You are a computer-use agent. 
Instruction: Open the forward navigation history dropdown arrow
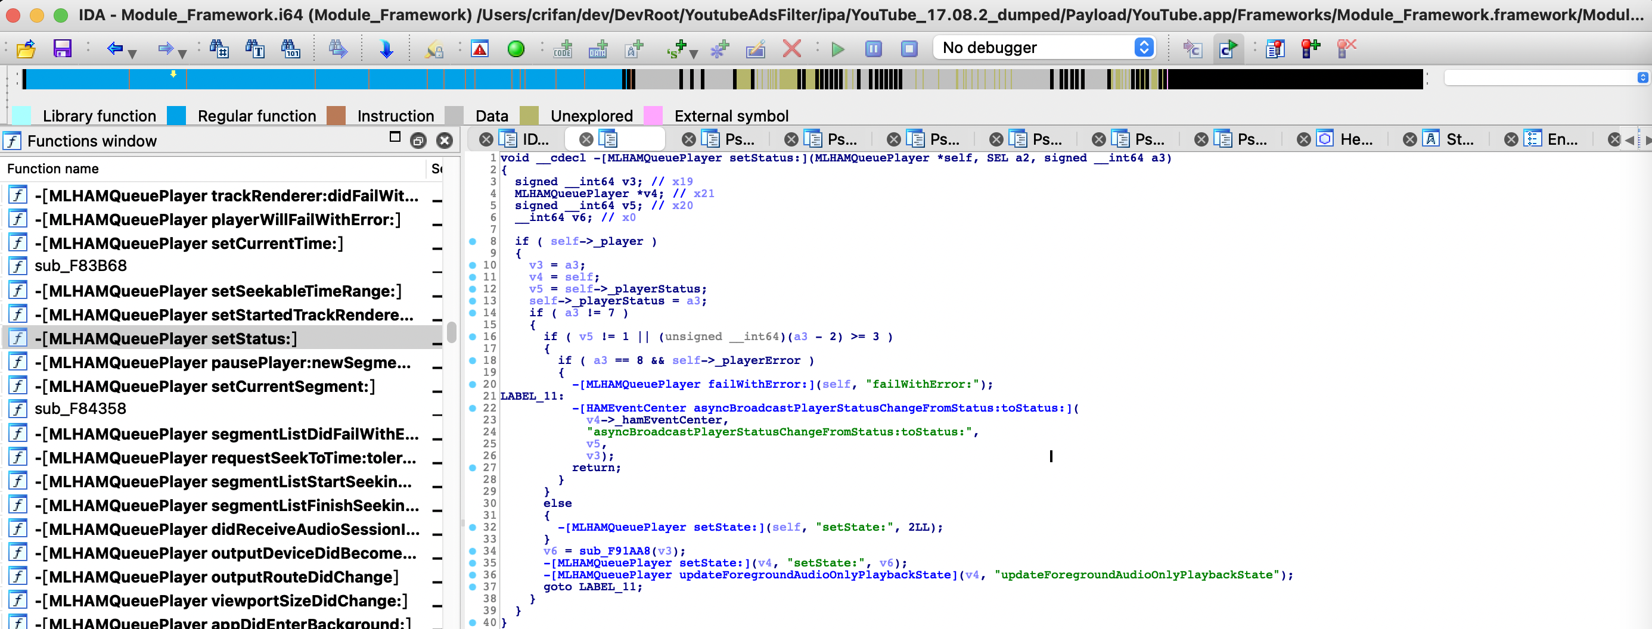pyautogui.click(x=182, y=54)
